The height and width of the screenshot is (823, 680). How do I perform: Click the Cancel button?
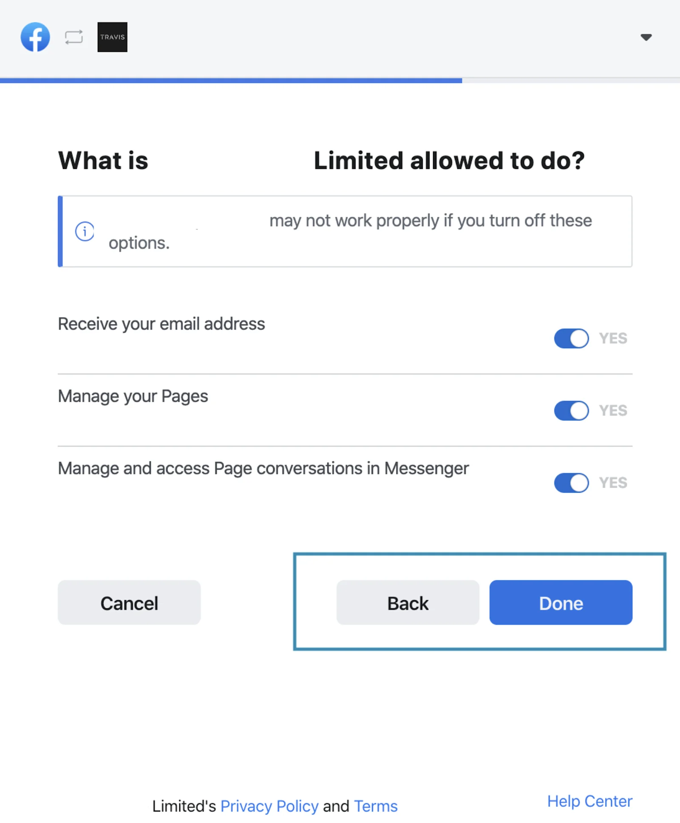(x=129, y=603)
